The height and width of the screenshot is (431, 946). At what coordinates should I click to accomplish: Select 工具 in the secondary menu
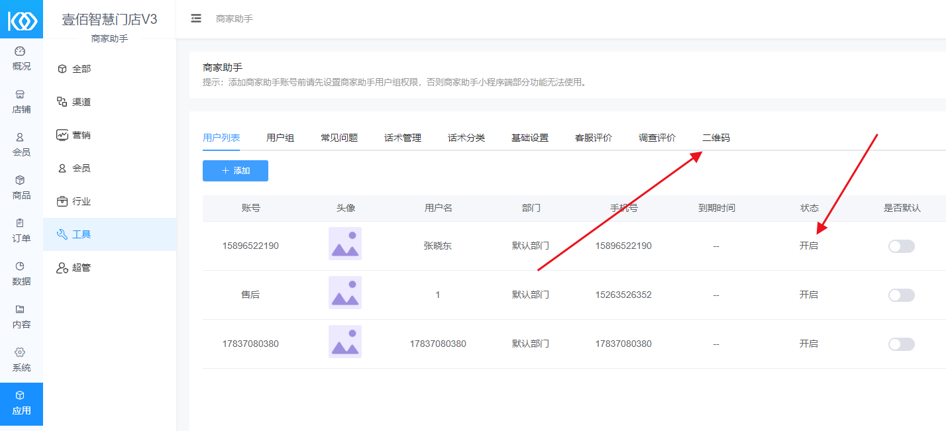point(110,234)
